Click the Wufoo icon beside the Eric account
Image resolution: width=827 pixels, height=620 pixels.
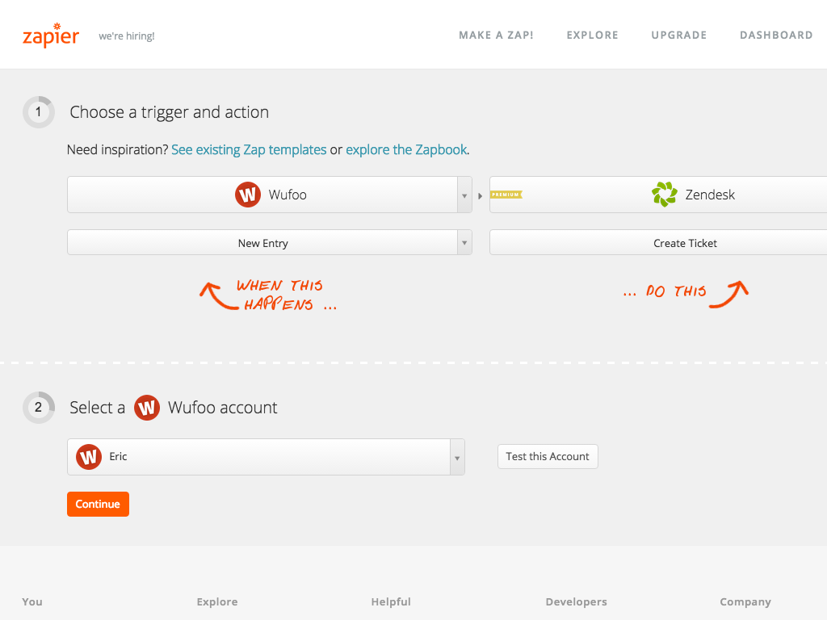88,457
